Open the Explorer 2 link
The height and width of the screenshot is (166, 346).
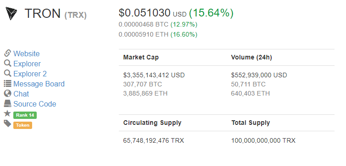(30, 74)
